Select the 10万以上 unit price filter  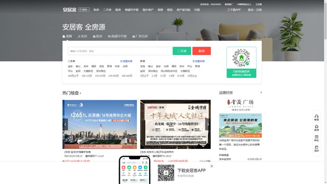[x=192, y=76]
